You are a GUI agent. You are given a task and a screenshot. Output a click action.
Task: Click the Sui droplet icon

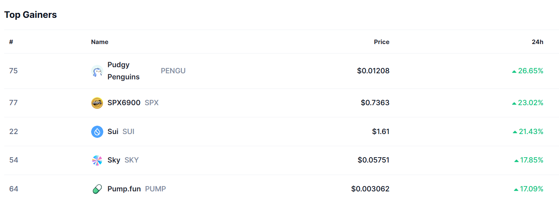(x=97, y=132)
